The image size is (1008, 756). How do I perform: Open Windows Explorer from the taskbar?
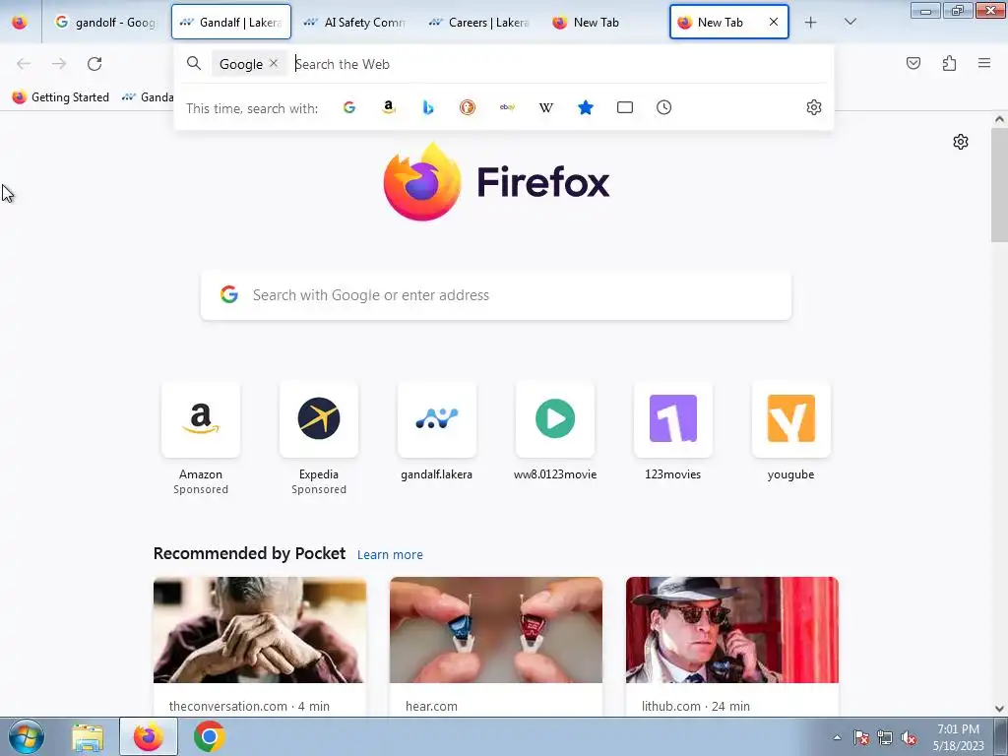pyautogui.click(x=88, y=737)
